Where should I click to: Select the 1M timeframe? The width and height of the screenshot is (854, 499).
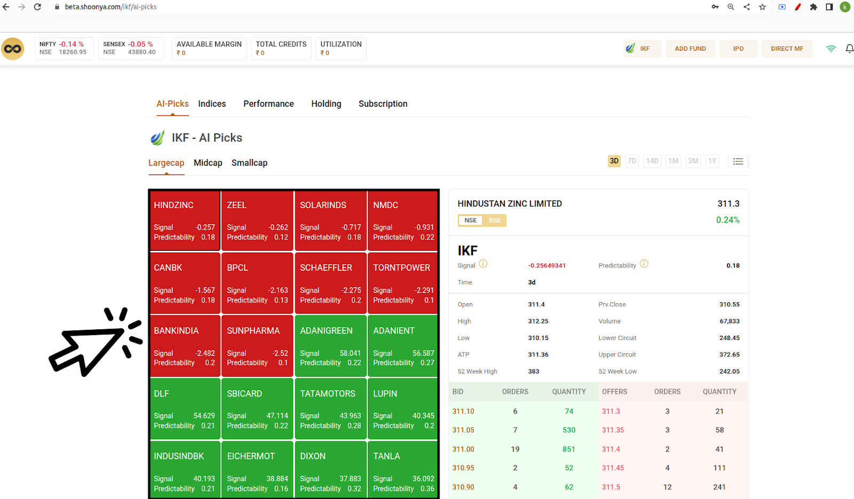[674, 161]
